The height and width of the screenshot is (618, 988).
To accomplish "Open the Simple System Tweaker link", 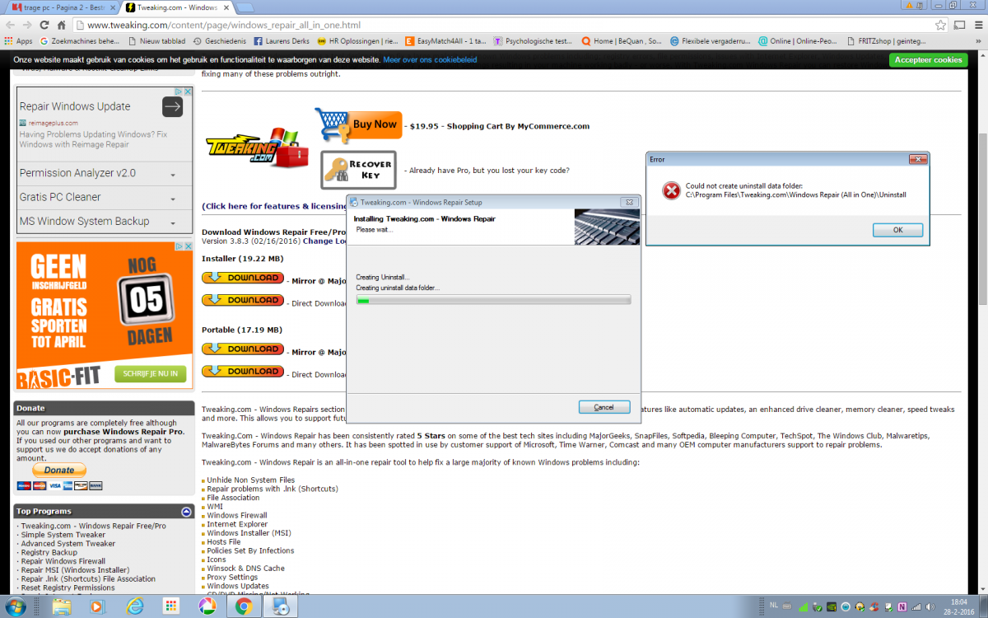I will point(63,535).
